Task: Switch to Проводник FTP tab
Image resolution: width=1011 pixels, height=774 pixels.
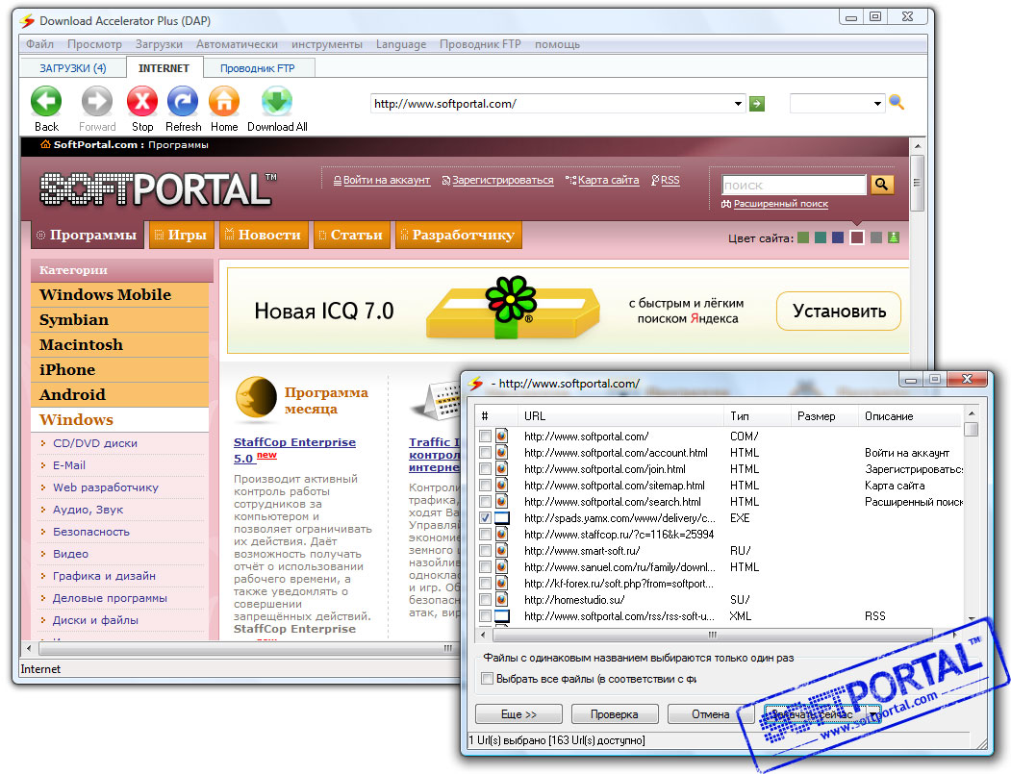Action: pos(257,68)
